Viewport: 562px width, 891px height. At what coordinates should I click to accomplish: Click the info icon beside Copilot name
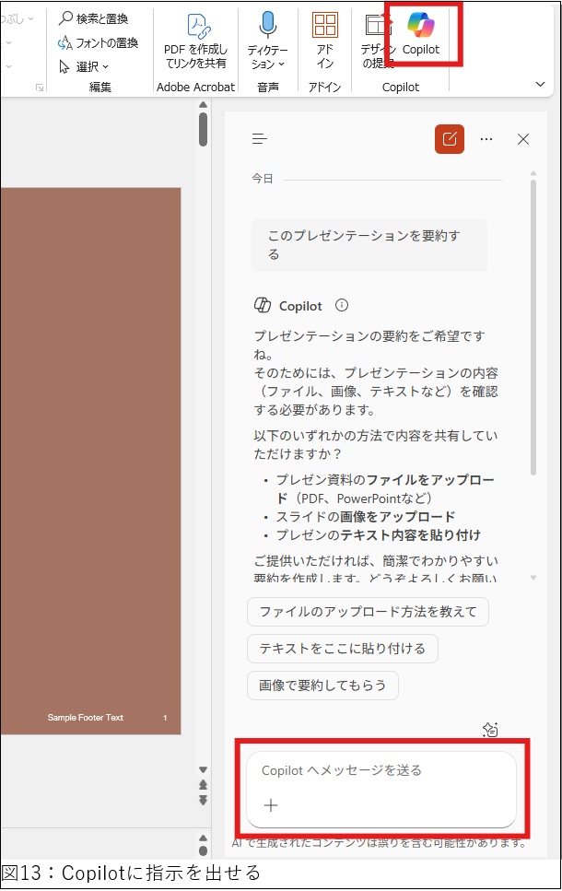[342, 305]
